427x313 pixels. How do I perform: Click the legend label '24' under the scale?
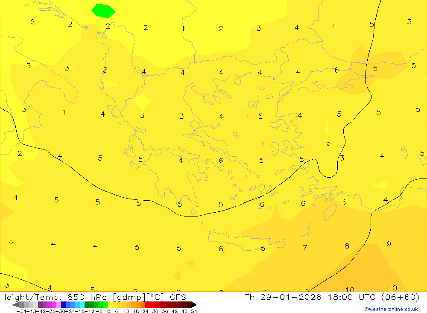tap(146, 311)
